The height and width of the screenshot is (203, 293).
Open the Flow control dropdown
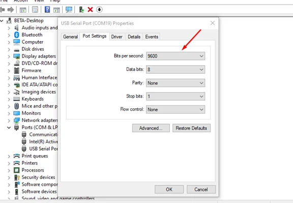(175, 109)
